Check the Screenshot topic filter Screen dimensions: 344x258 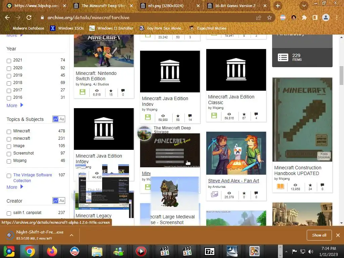click(x=9, y=154)
